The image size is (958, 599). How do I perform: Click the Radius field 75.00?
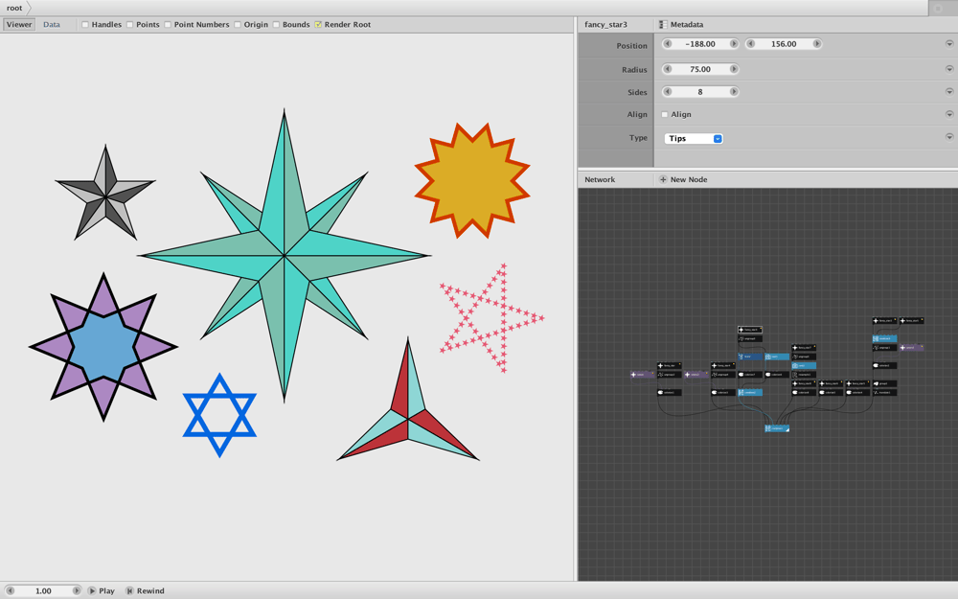pos(700,69)
